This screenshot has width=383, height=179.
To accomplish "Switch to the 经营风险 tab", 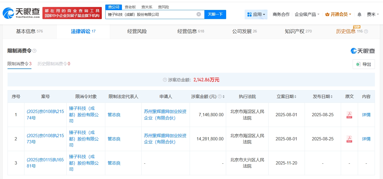I will pyautogui.click(x=137, y=31).
